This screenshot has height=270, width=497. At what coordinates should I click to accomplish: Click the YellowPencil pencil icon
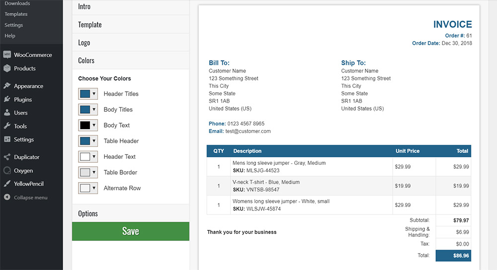[x=7, y=184]
